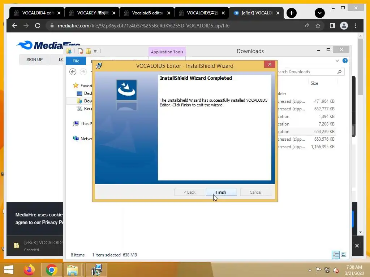Viewport: 370px width, 277px height.
Task: Select the 1,394 KB file row
Action: coord(306,116)
